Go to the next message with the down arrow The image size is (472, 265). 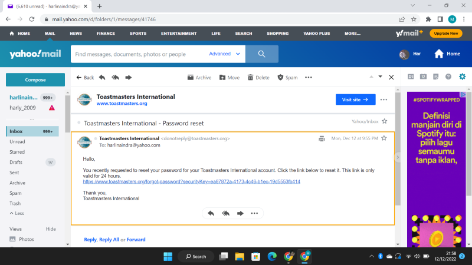[x=380, y=77]
